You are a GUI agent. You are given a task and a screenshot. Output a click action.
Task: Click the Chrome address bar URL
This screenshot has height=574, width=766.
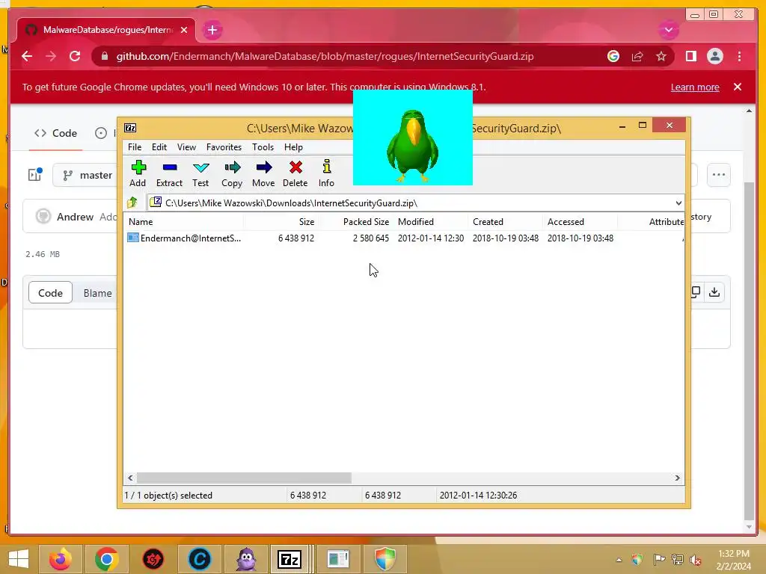[x=325, y=56]
